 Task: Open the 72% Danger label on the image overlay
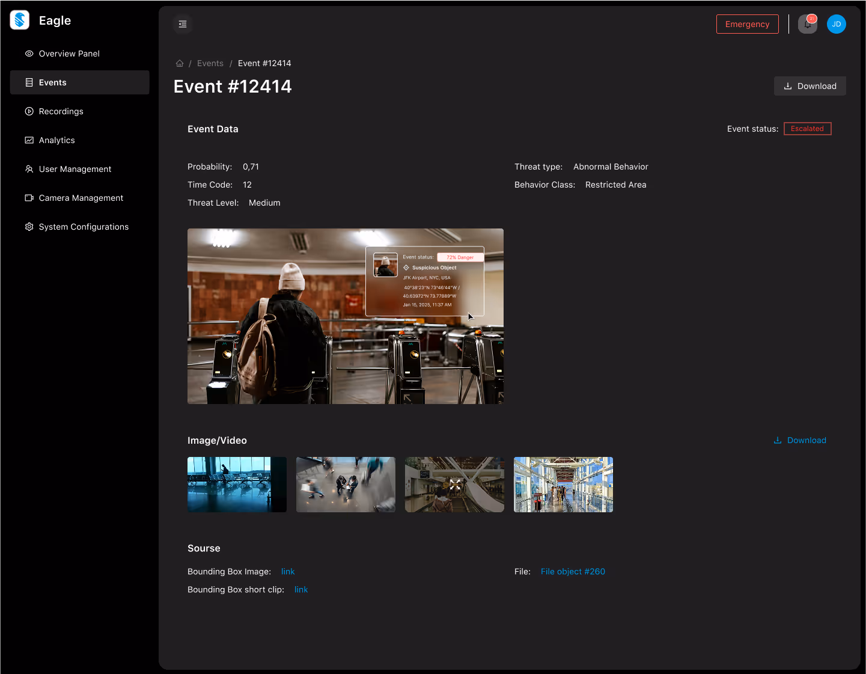pyautogui.click(x=460, y=257)
